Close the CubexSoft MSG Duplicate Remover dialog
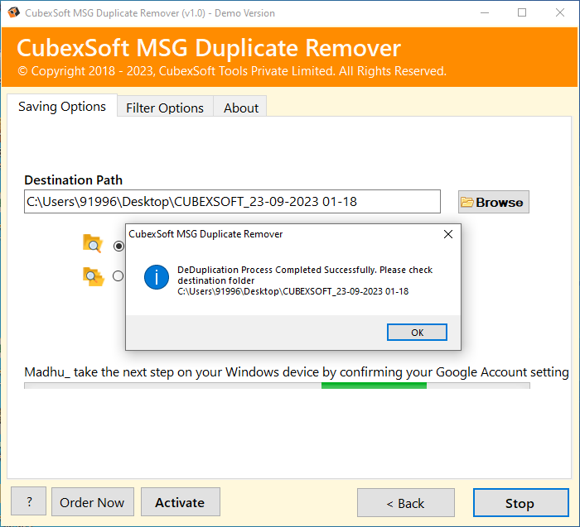This screenshot has width=580, height=527. point(448,234)
